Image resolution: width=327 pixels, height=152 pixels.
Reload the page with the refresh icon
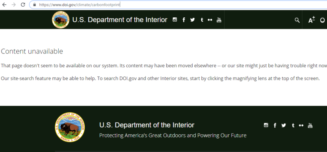(x=23, y=5)
